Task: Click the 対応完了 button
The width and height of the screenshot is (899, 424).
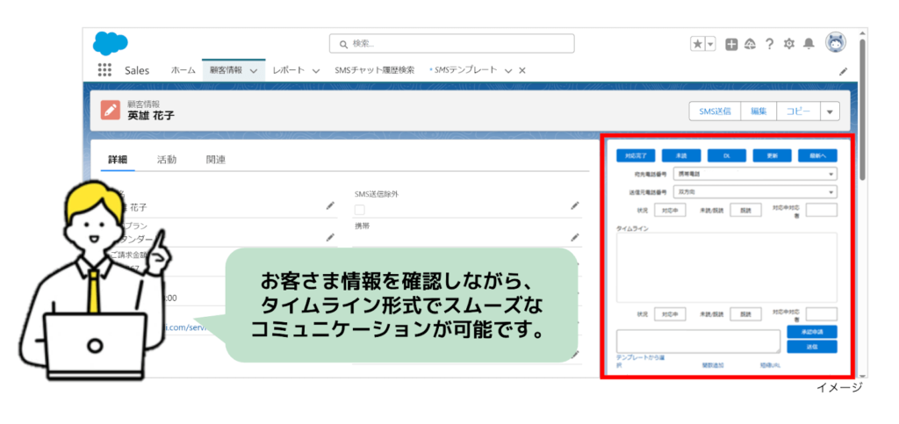Action: (636, 155)
